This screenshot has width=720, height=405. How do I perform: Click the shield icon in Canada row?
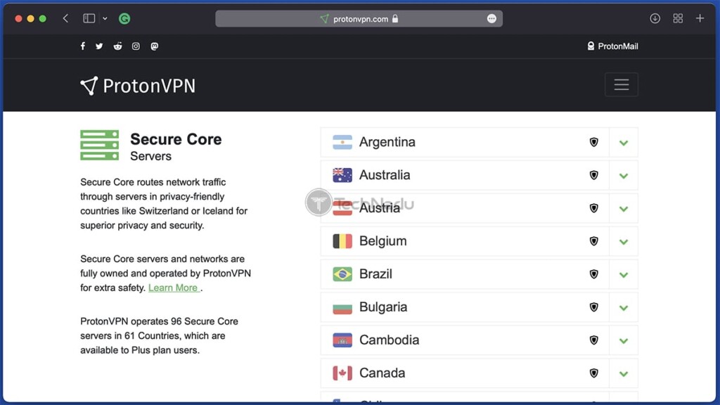[x=593, y=374]
